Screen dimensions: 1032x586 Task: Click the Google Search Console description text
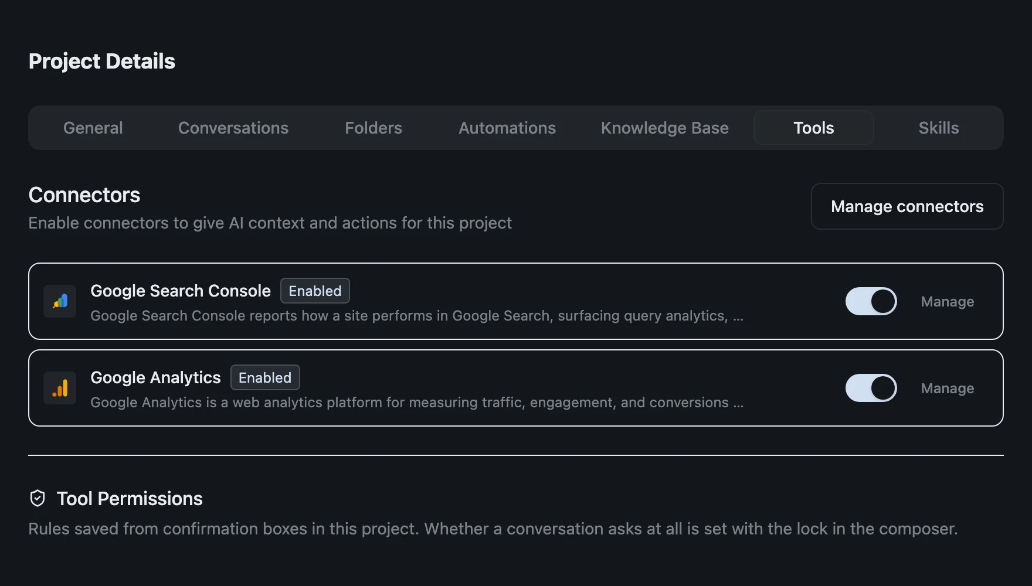417,316
